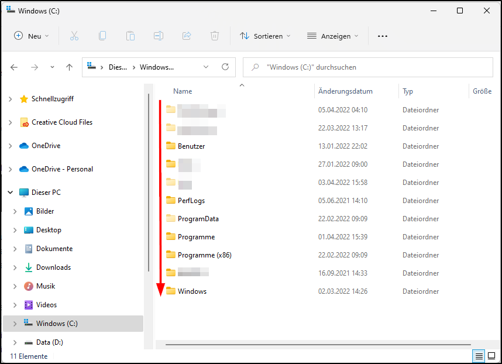Open address bar history dropdown
This screenshot has width=502, height=364.
tap(206, 67)
